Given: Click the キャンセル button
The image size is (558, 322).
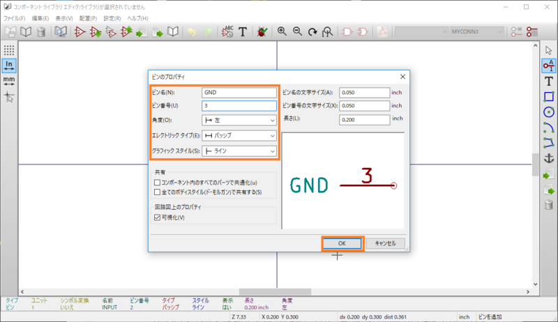Looking at the screenshot, I should click(x=386, y=243).
